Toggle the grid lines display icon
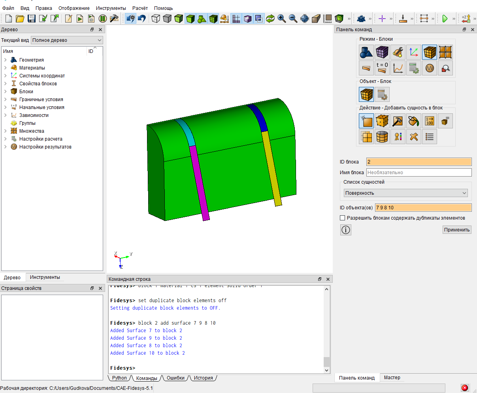Screen dimensions: 477x393 click(x=236, y=19)
